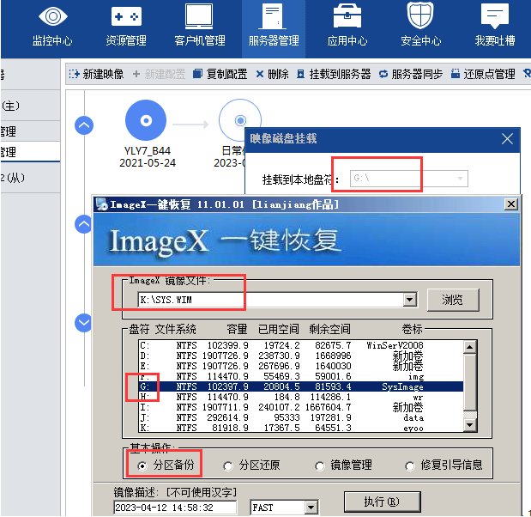
Task: Collapse the first image row with up chevron
Action: (84, 125)
